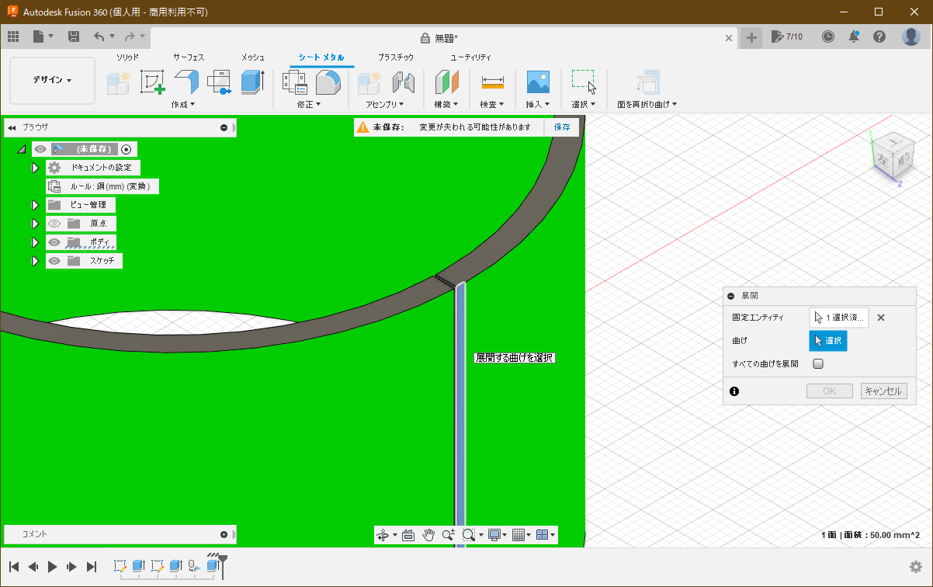Switch to the プラスチック tab
This screenshot has height=587, width=933.
point(396,57)
